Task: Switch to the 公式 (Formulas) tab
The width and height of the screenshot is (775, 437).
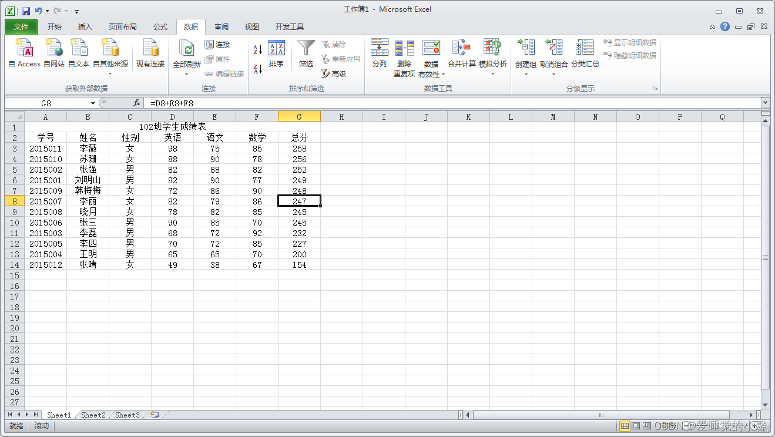Action: click(x=160, y=26)
